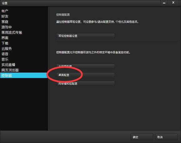Select 云服务 from the sidebar

[7, 49]
